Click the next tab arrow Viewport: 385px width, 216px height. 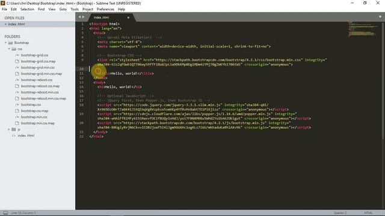click(83, 17)
